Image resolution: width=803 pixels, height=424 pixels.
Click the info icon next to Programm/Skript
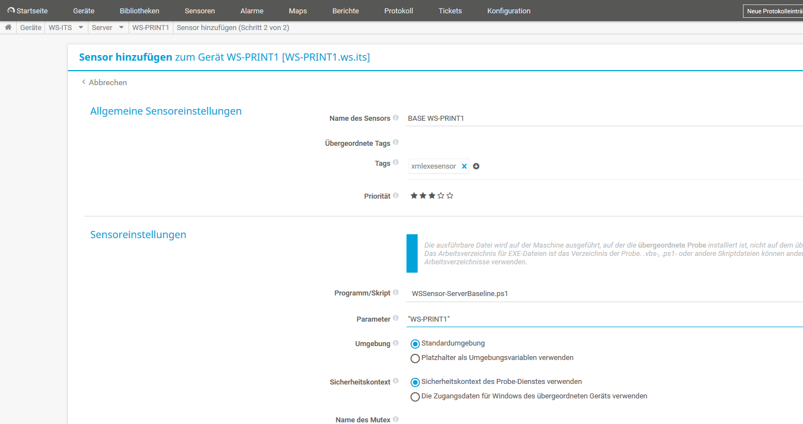tap(395, 292)
